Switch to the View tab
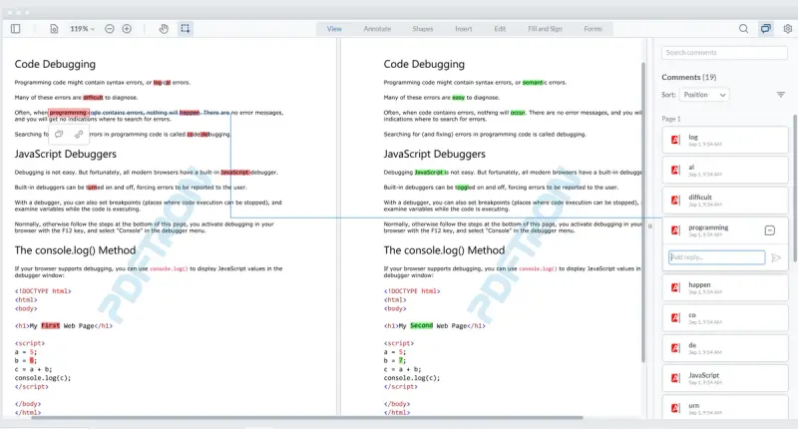The image size is (798, 429). [x=334, y=29]
